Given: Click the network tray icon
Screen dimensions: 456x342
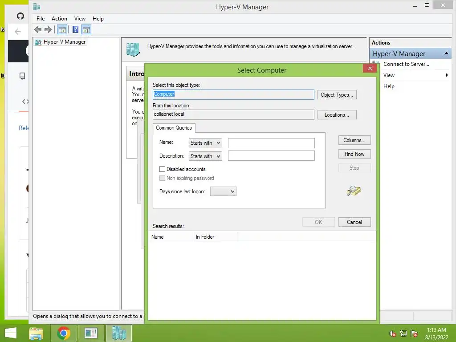Looking at the screenshot, I should [403, 334].
